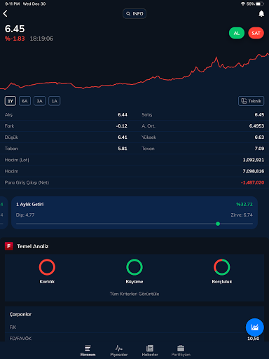This screenshot has width=269, height=359.
Task: Click Para Giriş Çıkışı value -1,487,020
Action: [x=252, y=182]
